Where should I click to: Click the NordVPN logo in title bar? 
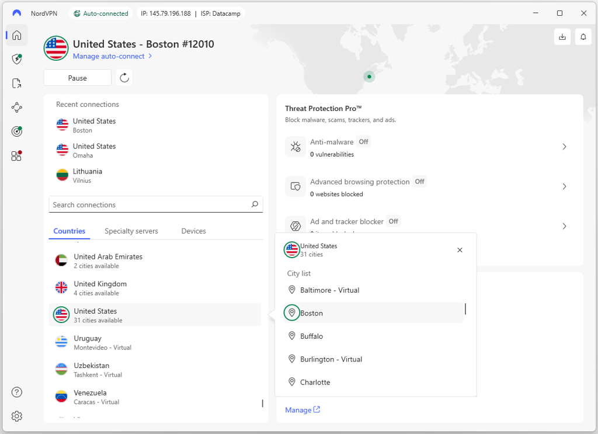[17, 13]
